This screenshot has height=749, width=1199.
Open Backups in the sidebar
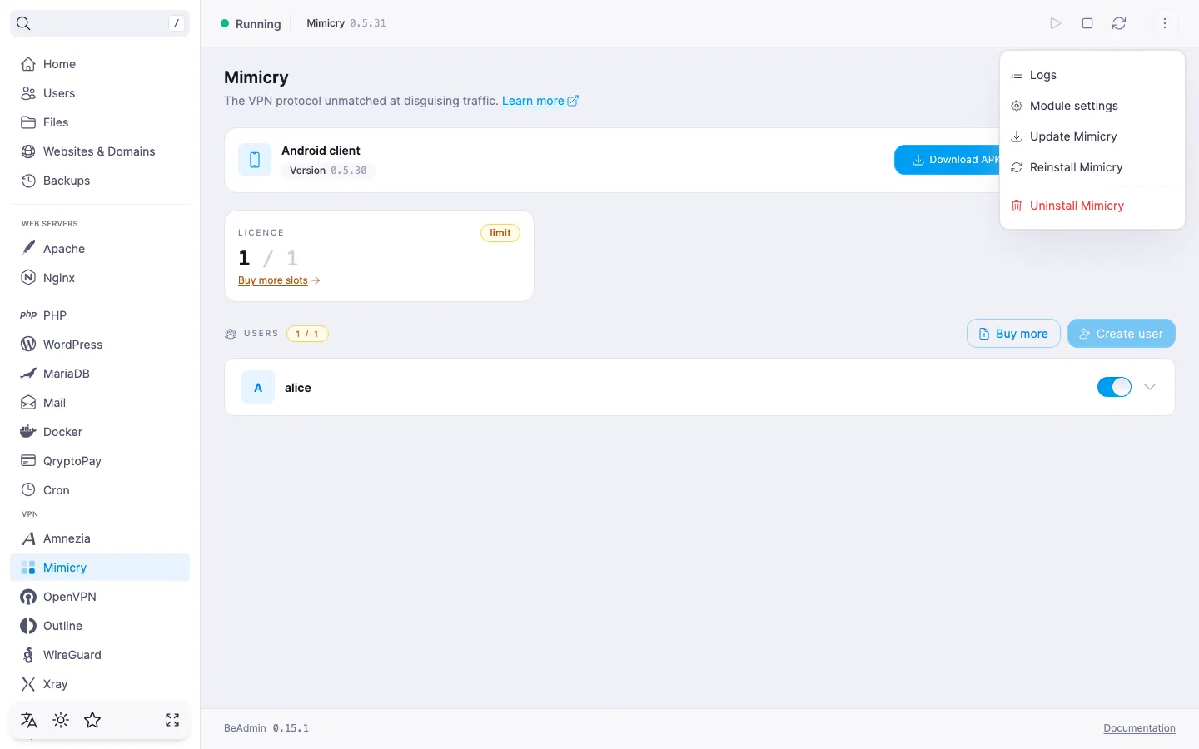pos(100,181)
